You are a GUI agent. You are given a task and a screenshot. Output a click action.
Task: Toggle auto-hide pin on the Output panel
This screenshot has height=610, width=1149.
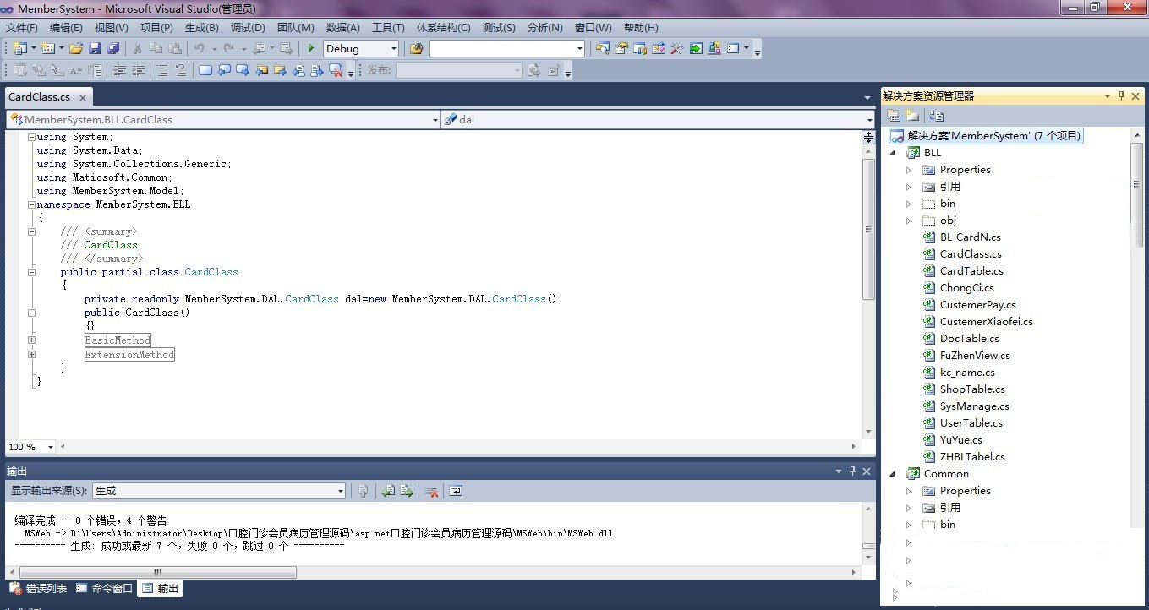coord(852,471)
